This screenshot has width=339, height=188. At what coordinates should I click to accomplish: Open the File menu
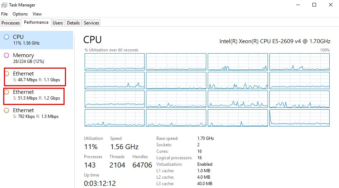point(4,14)
